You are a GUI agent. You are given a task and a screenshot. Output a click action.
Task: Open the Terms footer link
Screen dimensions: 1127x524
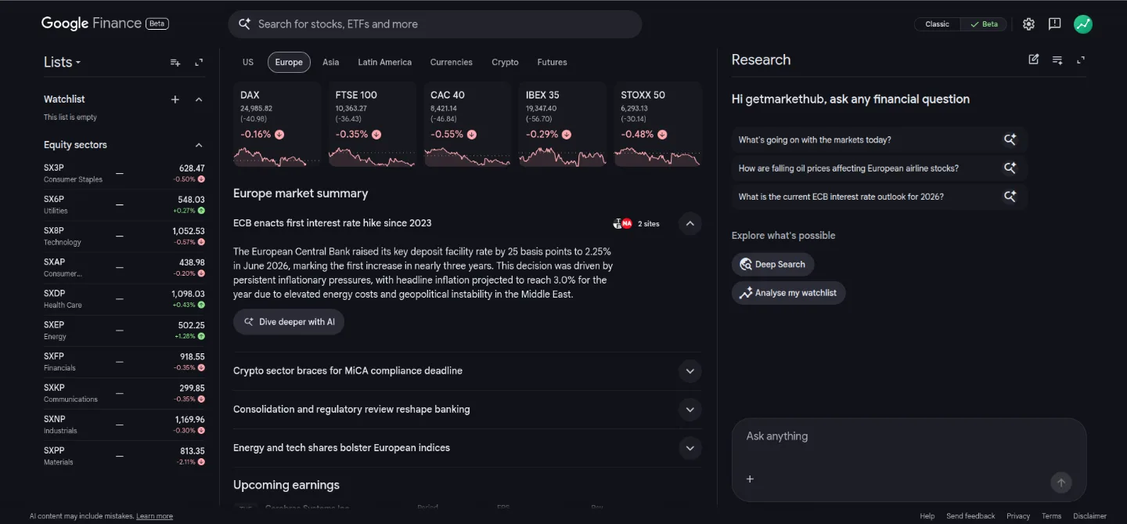[x=1051, y=516]
